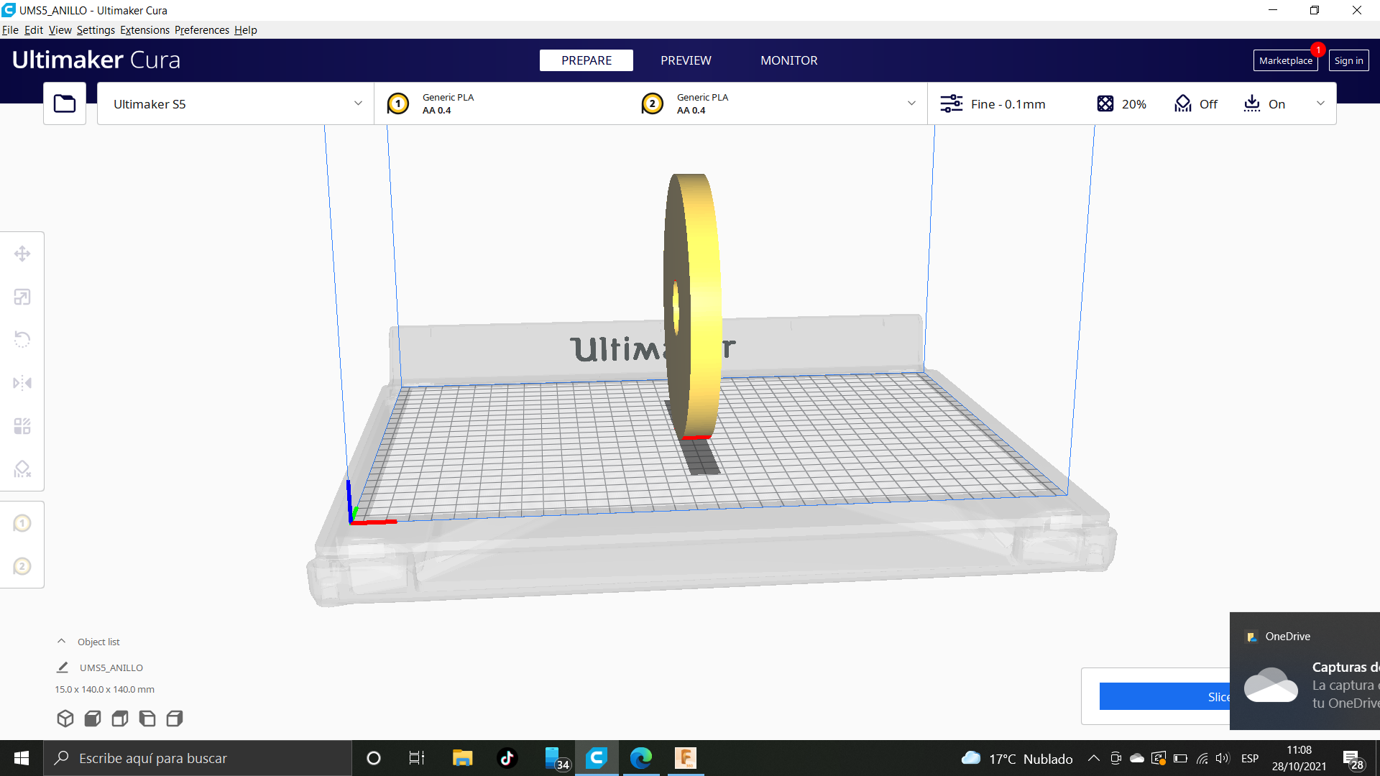Open the Marketplace
The width and height of the screenshot is (1380, 776).
tap(1286, 60)
